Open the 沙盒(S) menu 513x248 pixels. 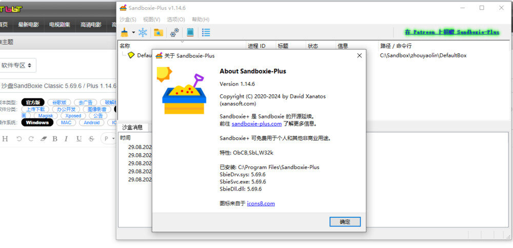(x=128, y=19)
